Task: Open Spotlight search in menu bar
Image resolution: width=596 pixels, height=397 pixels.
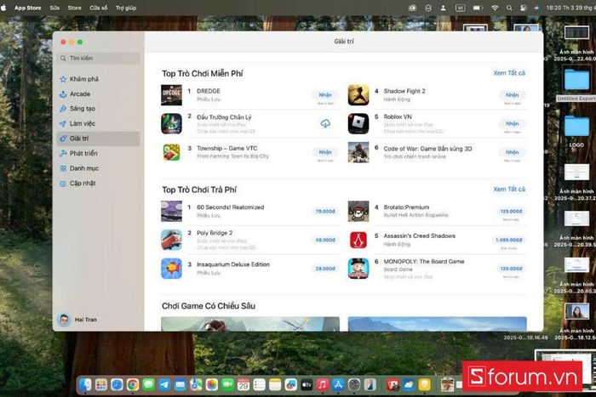Action: 509,8
